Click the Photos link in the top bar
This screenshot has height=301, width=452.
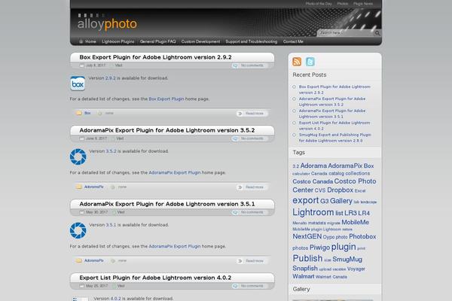pos(343,4)
